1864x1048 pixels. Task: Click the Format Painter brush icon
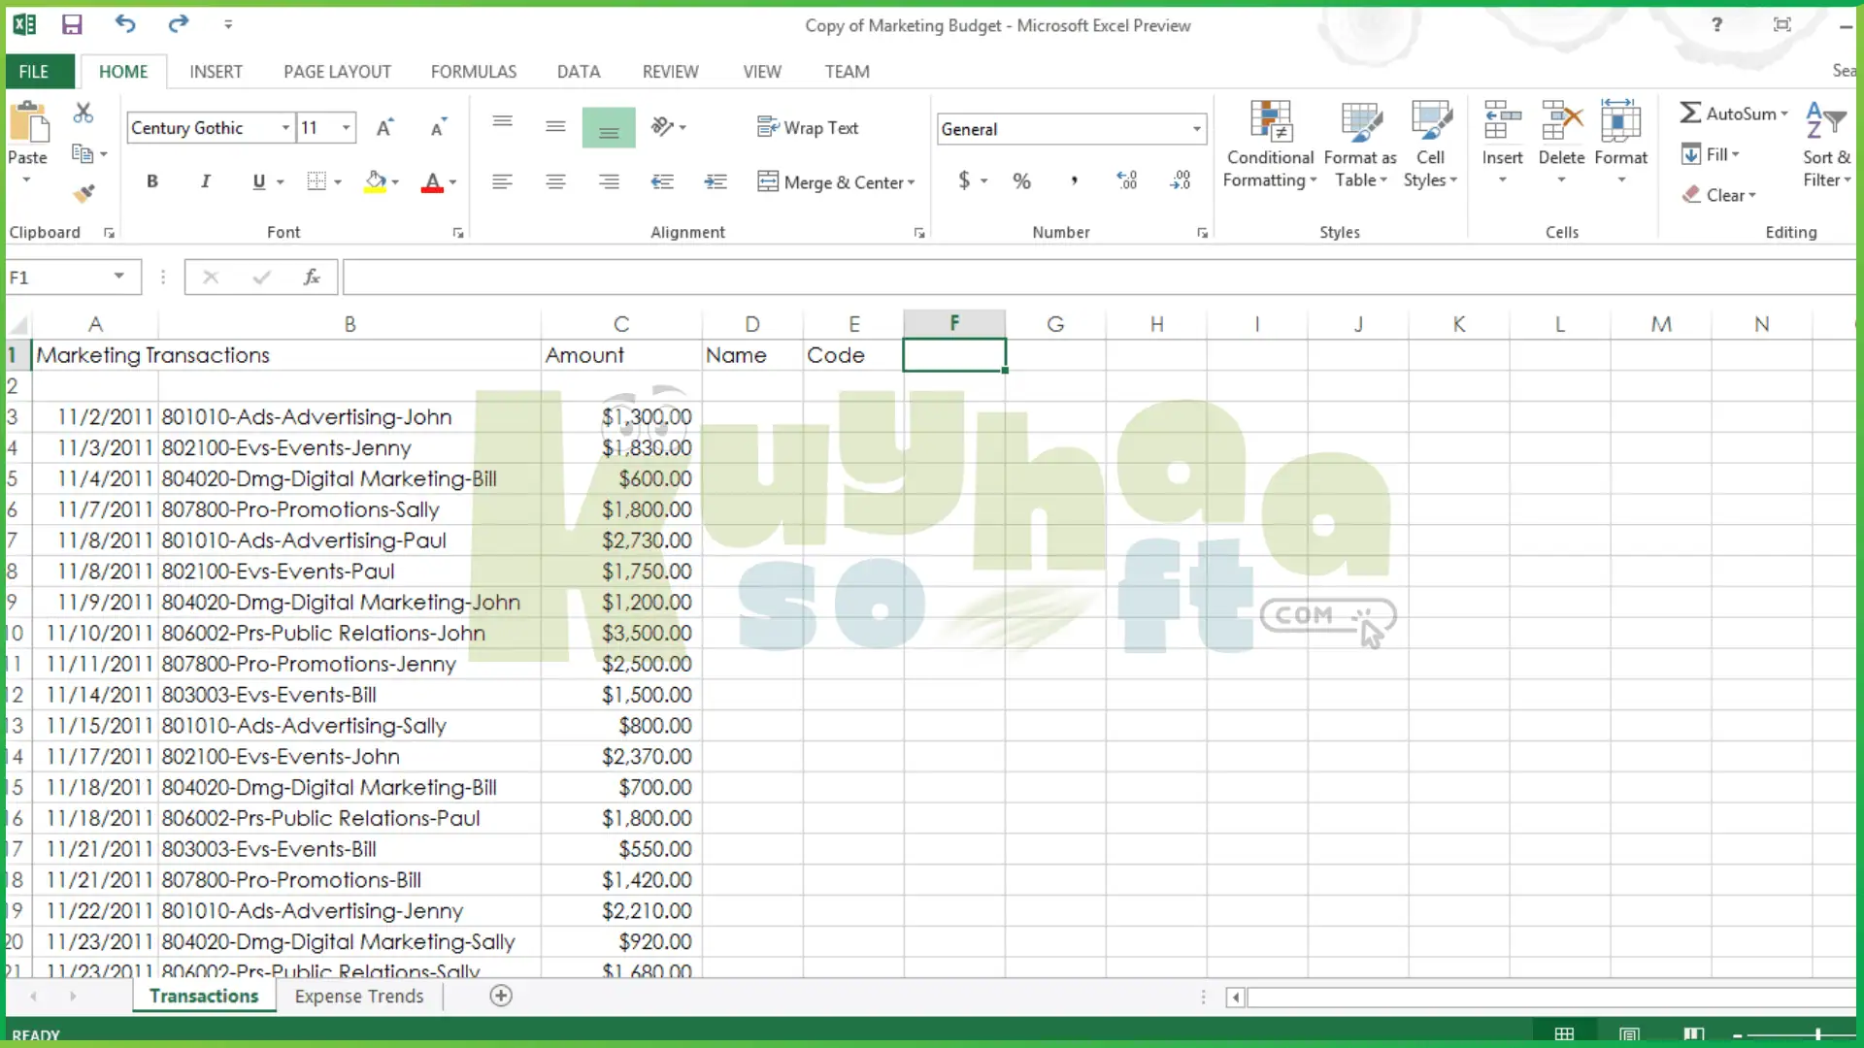click(83, 194)
